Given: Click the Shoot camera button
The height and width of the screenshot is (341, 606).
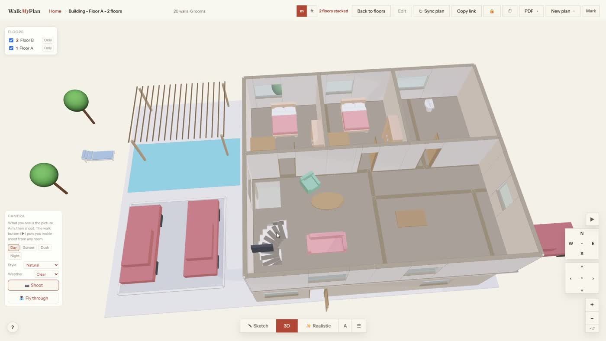Looking at the screenshot, I should (33, 285).
